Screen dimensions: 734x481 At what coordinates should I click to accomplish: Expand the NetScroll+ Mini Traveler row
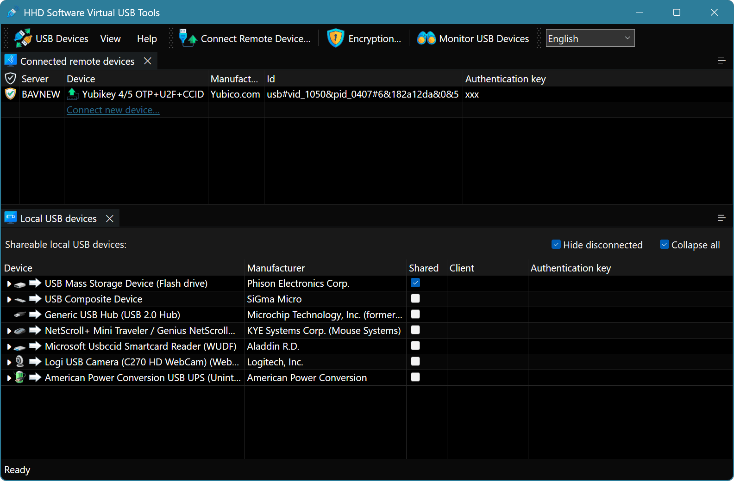pos(9,331)
